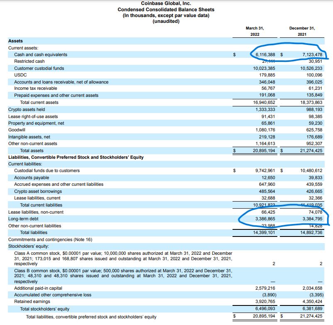Screen dimensions: 333x325
Task: Select the 6,116,388 cash value for March 2022
Action: 265,54
